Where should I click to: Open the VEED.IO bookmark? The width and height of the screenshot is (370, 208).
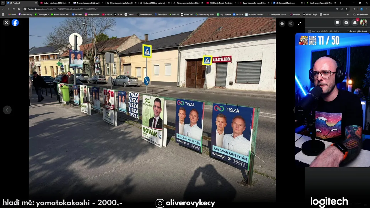click(x=174, y=14)
